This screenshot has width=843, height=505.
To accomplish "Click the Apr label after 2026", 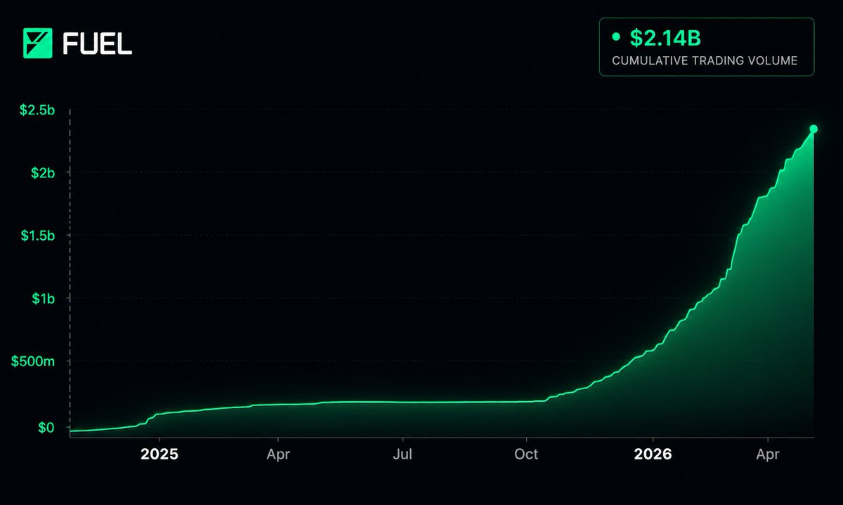I will pyautogui.click(x=768, y=454).
